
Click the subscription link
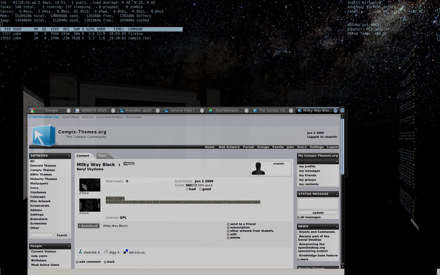coord(238,228)
